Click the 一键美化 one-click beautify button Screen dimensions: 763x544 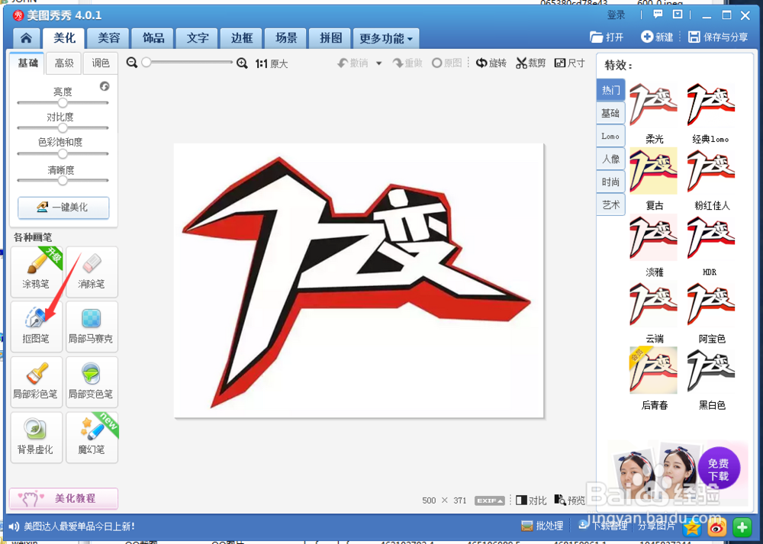[x=63, y=208]
